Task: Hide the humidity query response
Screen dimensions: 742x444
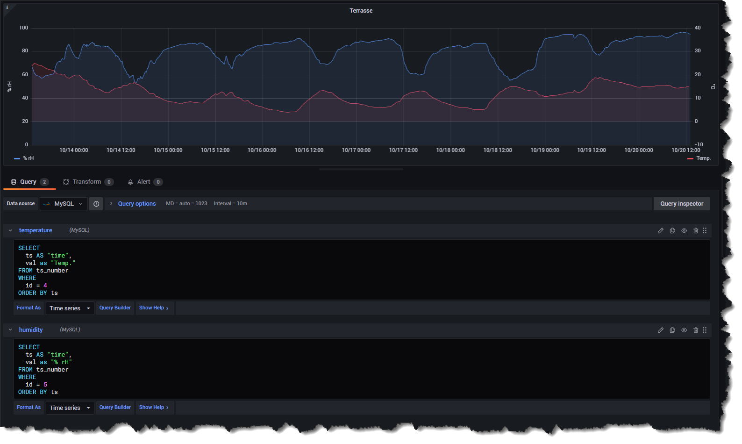Action: (x=684, y=330)
